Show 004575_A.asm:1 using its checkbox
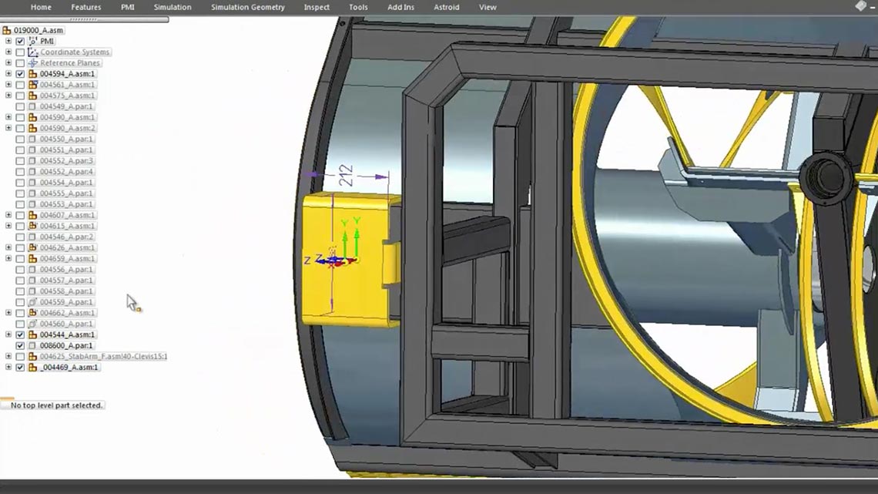Viewport: 878px width, 494px height. (x=20, y=96)
